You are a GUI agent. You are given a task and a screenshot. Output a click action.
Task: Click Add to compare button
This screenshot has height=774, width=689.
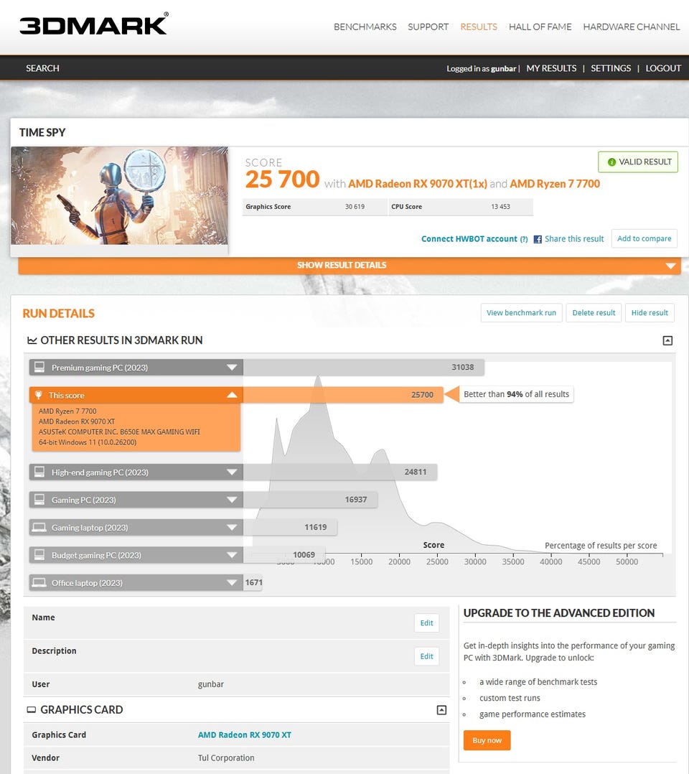pyautogui.click(x=644, y=238)
